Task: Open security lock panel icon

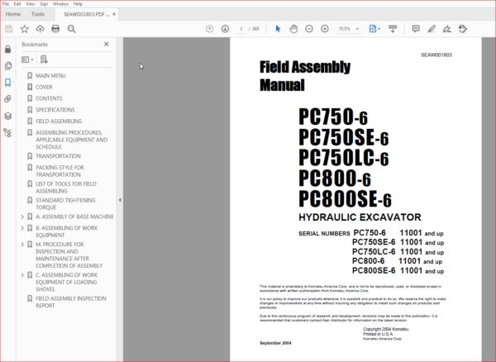Action: coord(8,49)
